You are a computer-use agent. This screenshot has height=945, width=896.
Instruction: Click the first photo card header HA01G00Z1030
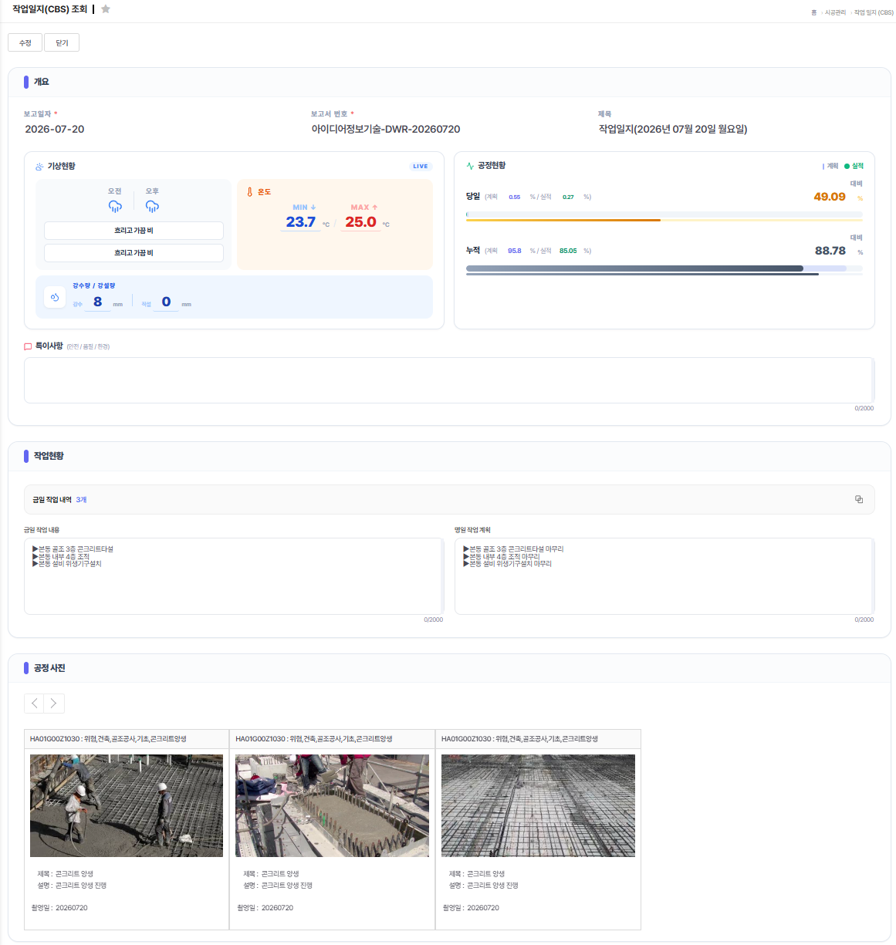pos(127,739)
